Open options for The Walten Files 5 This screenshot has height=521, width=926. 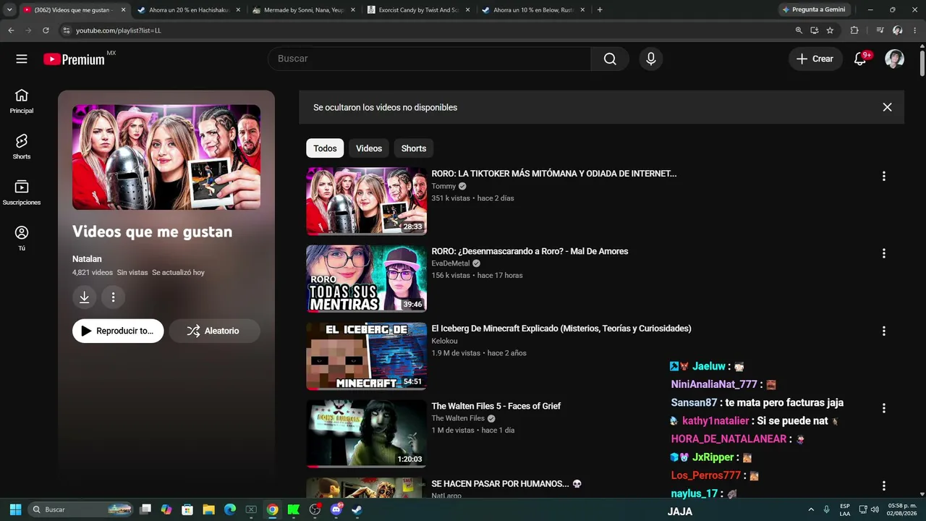click(x=883, y=408)
